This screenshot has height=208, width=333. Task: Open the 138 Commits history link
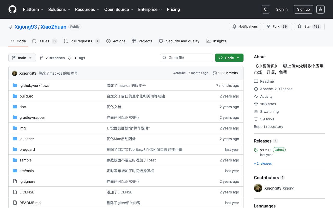(225, 73)
